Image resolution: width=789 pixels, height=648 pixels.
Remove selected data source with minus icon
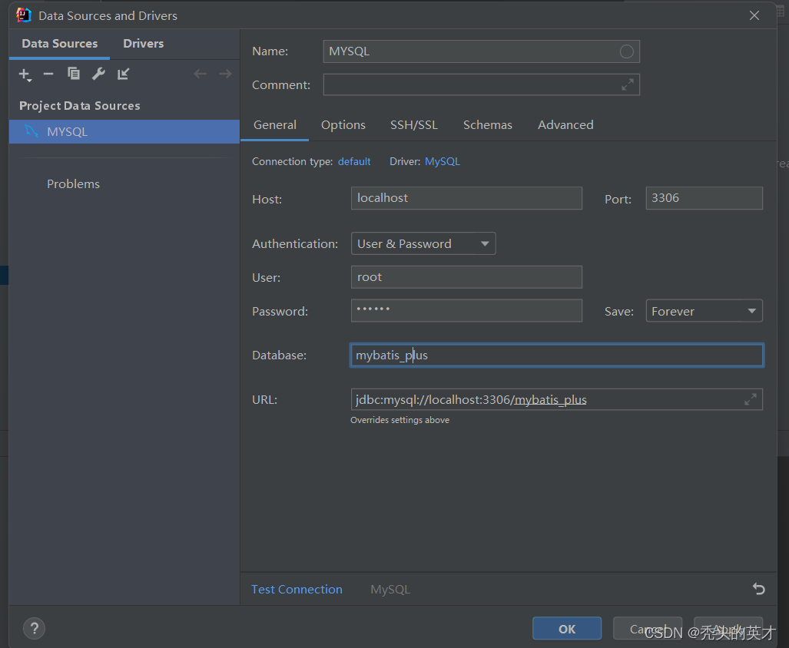pyautogui.click(x=48, y=74)
